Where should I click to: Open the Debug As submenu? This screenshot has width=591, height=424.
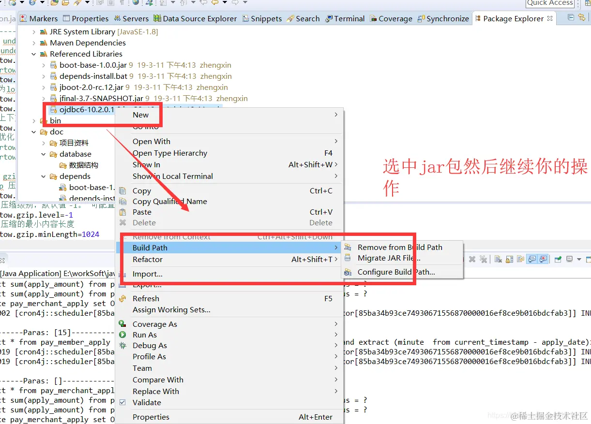pos(229,346)
